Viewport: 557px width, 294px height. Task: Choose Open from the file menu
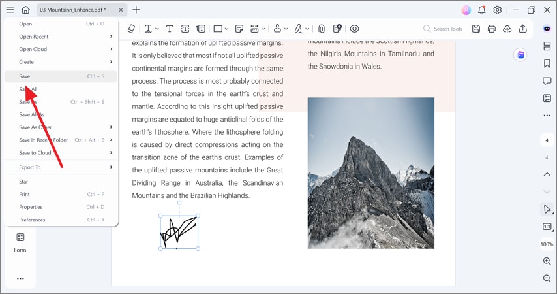pos(61,24)
